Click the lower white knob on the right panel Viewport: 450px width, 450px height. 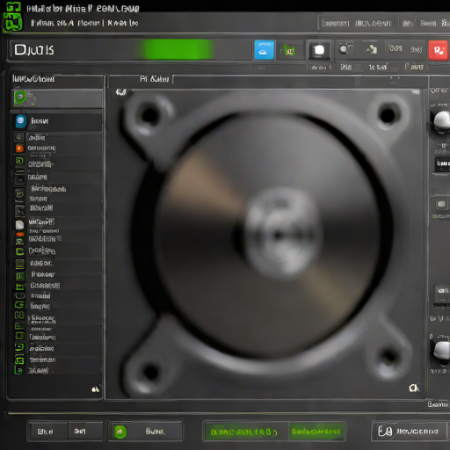442,351
